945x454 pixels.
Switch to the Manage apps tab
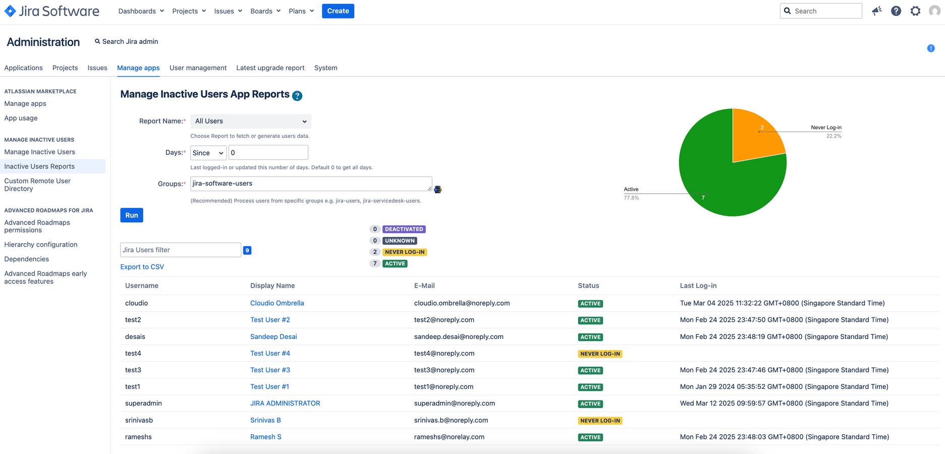138,68
